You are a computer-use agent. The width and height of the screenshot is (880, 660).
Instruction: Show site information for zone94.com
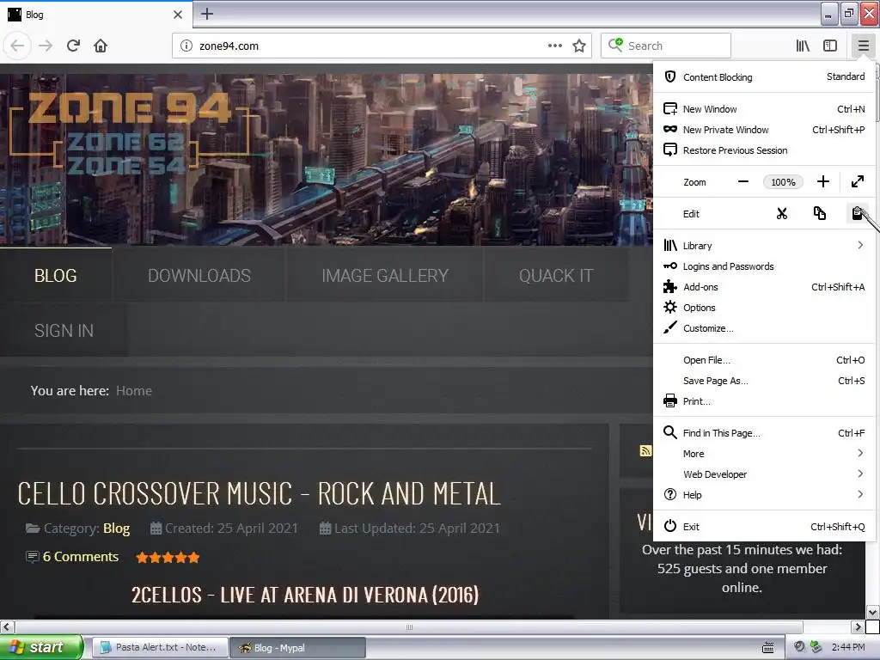click(186, 46)
